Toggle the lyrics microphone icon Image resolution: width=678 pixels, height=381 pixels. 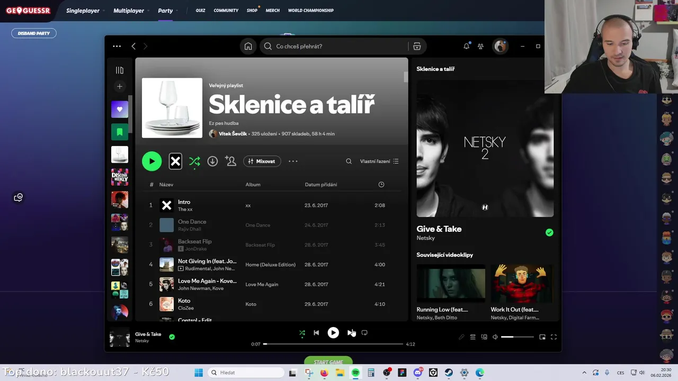(461, 337)
